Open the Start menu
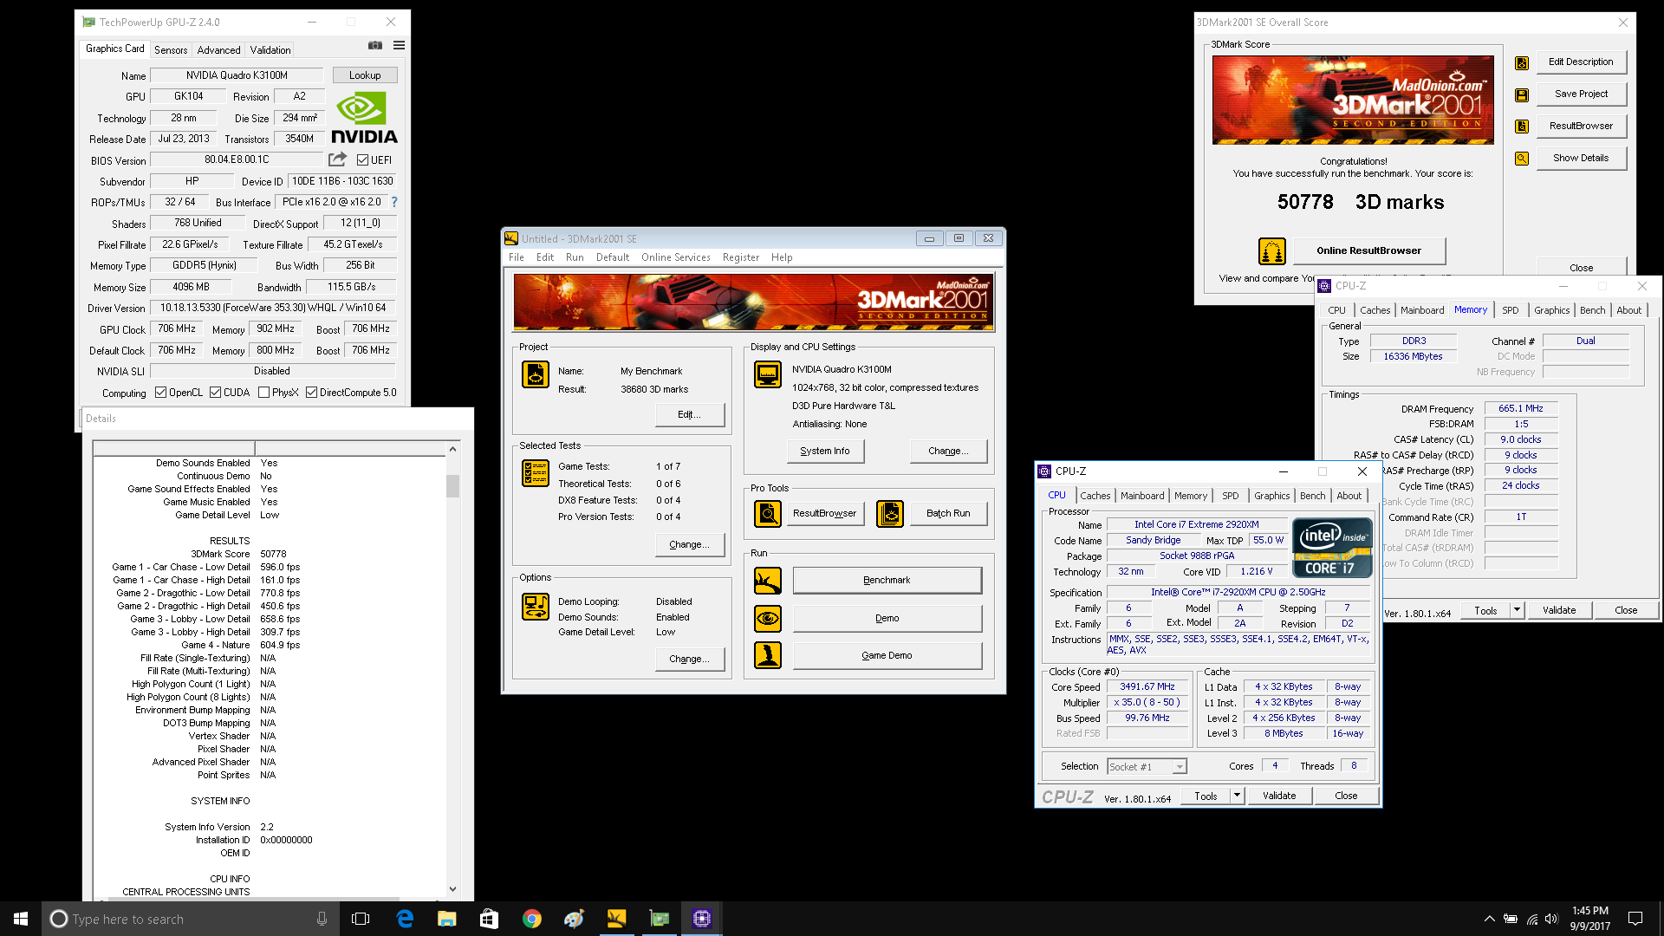The image size is (1664, 936). (x=21, y=919)
